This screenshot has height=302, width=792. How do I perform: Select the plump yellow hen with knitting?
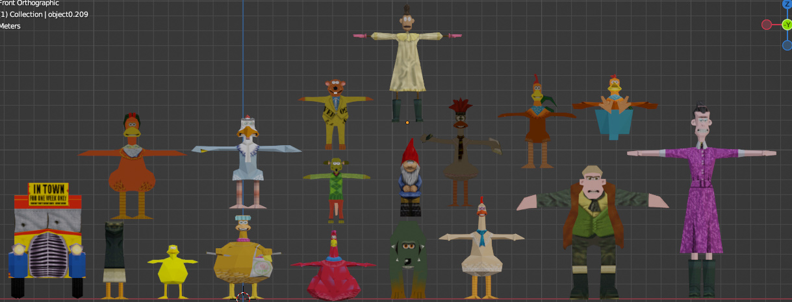click(243, 257)
